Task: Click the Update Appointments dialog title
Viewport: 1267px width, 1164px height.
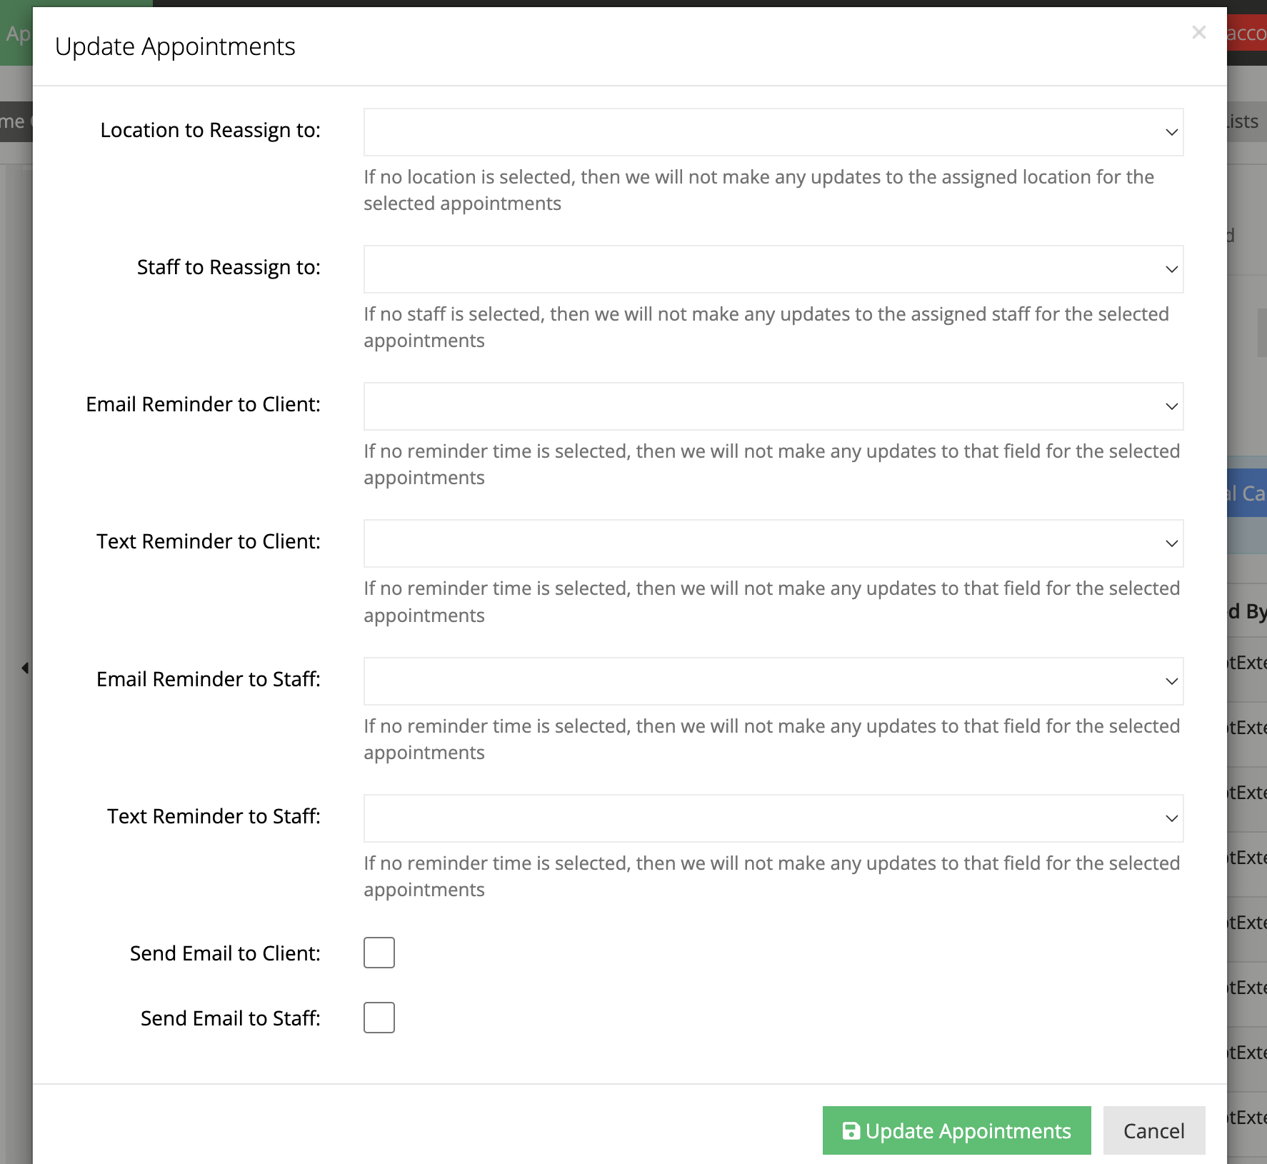Action: (176, 46)
